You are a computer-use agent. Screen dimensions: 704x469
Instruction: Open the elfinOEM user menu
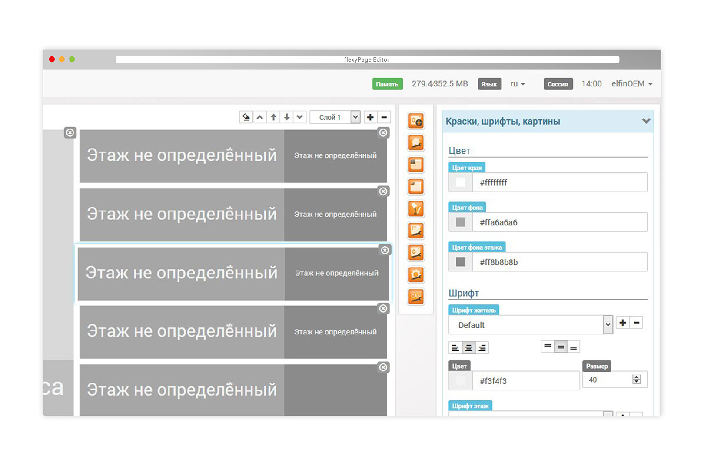pos(632,84)
